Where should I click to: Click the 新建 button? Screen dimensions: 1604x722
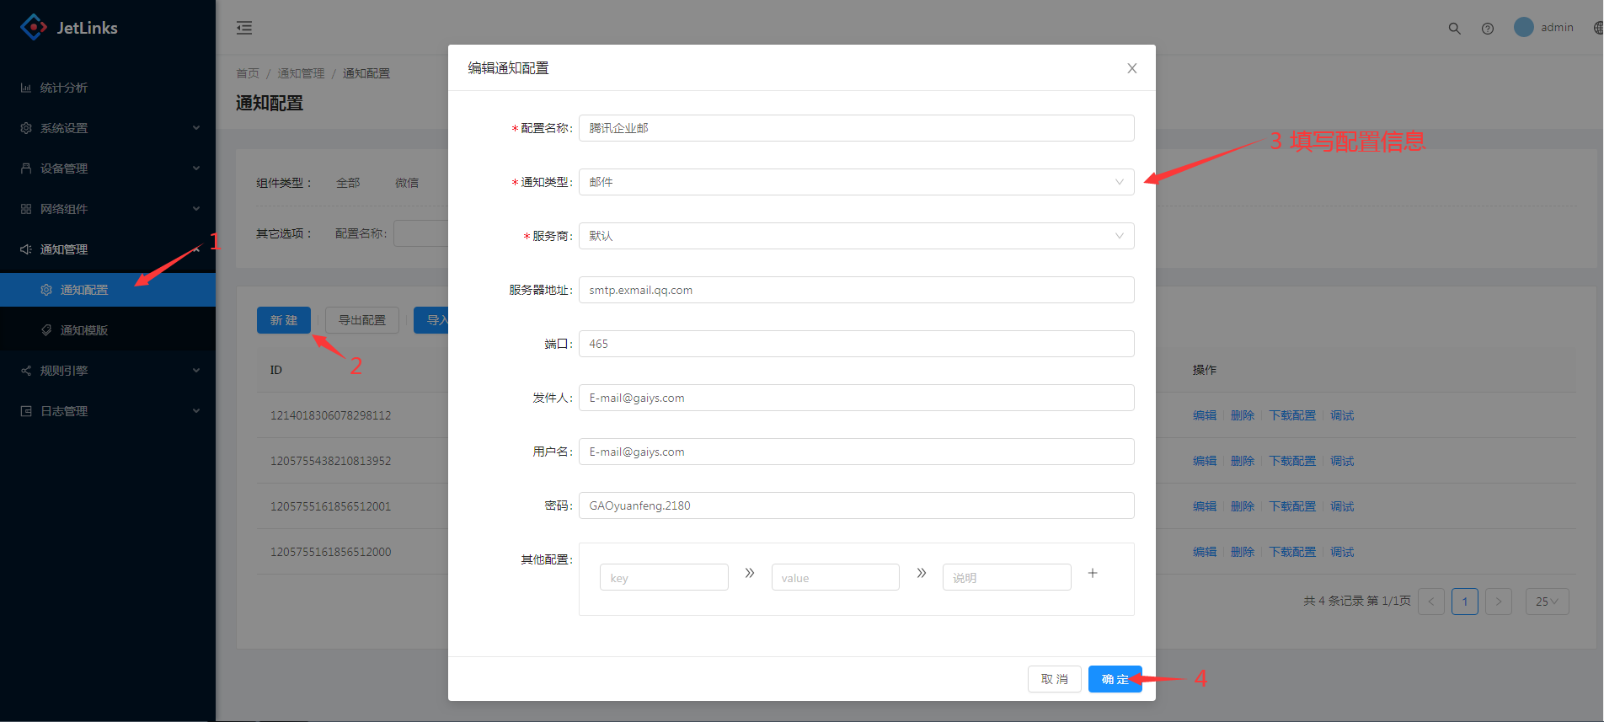pos(283,320)
